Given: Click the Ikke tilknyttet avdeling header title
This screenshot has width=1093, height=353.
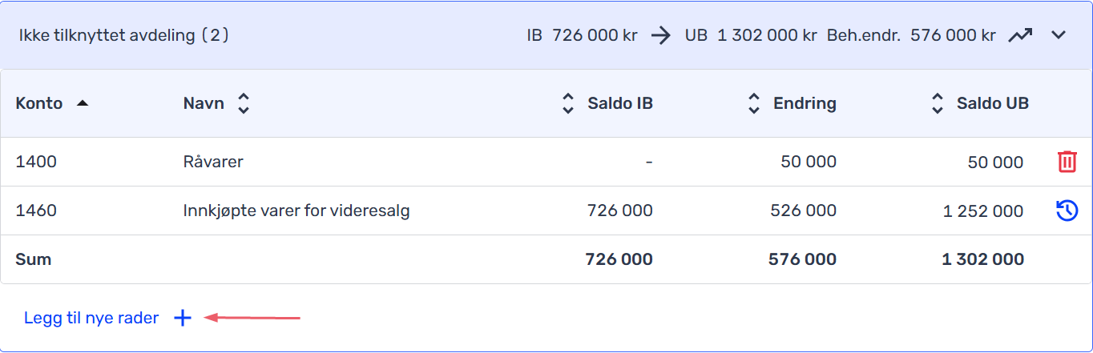Looking at the screenshot, I should [124, 36].
